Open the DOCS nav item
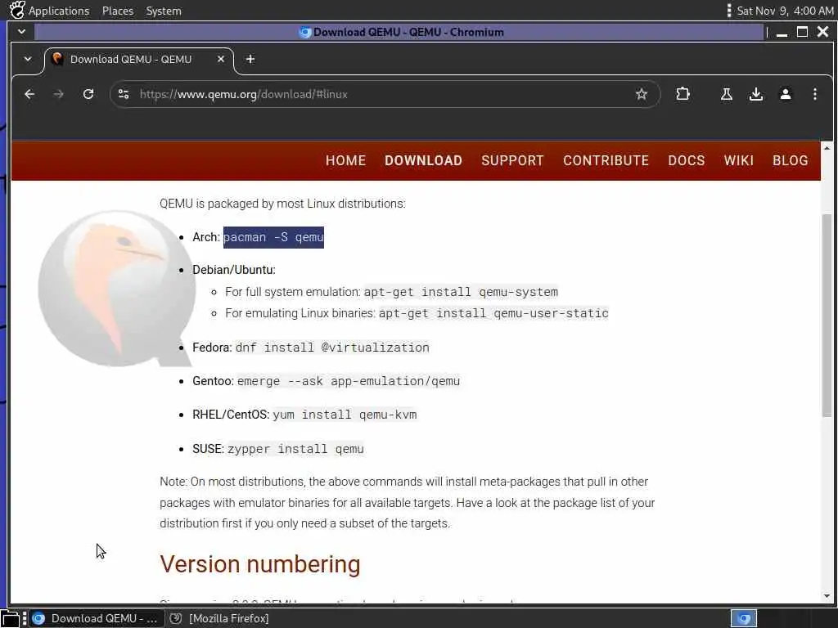 pyautogui.click(x=687, y=161)
